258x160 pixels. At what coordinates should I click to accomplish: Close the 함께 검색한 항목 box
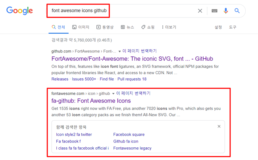point(219,126)
